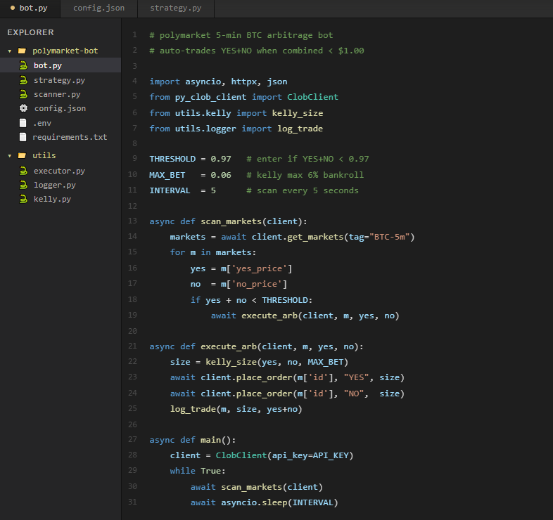The image size is (553, 520).
Task: Click line number 1 in gutter
Action: 134,35
